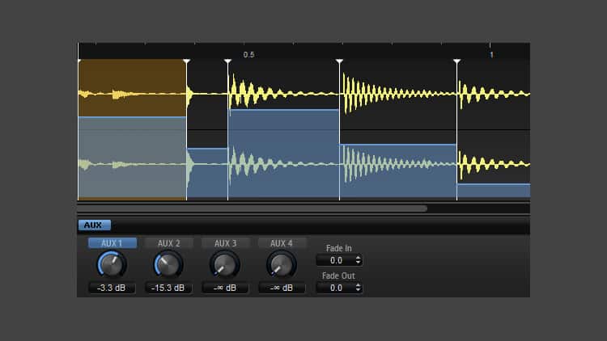The height and width of the screenshot is (341, 607).
Task: Edit AUX 3 -∞ dB value field
Action: click(x=225, y=288)
